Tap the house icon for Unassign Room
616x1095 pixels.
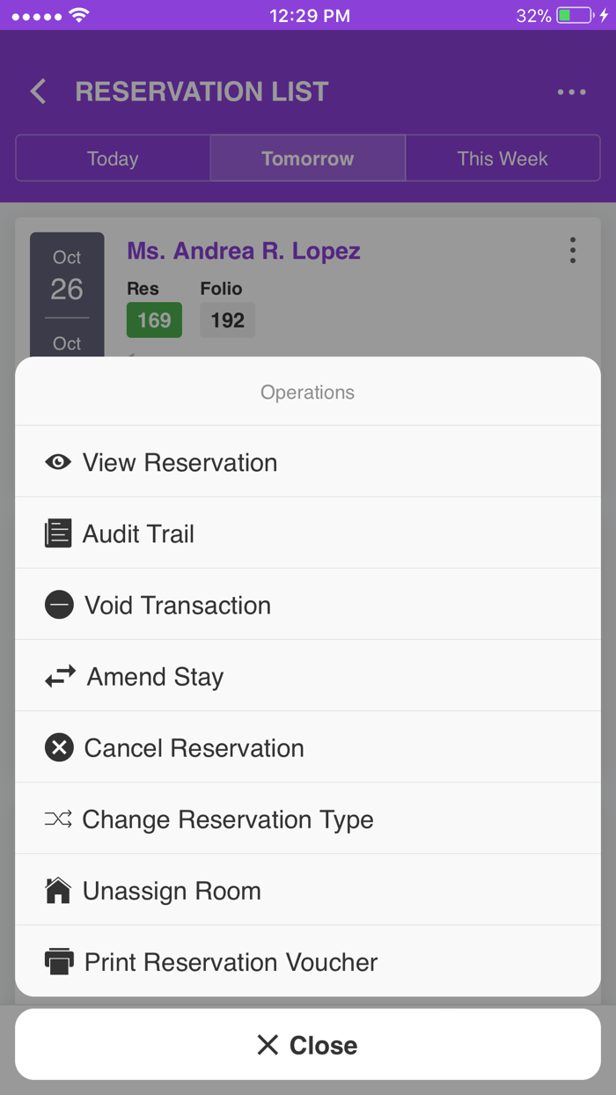(x=58, y=890)
